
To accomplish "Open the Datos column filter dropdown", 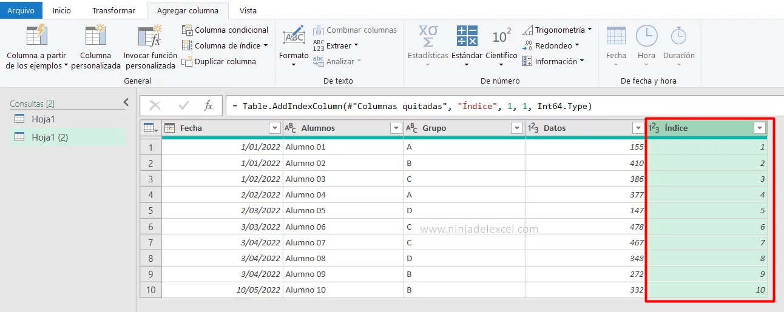I will [638, 128].
